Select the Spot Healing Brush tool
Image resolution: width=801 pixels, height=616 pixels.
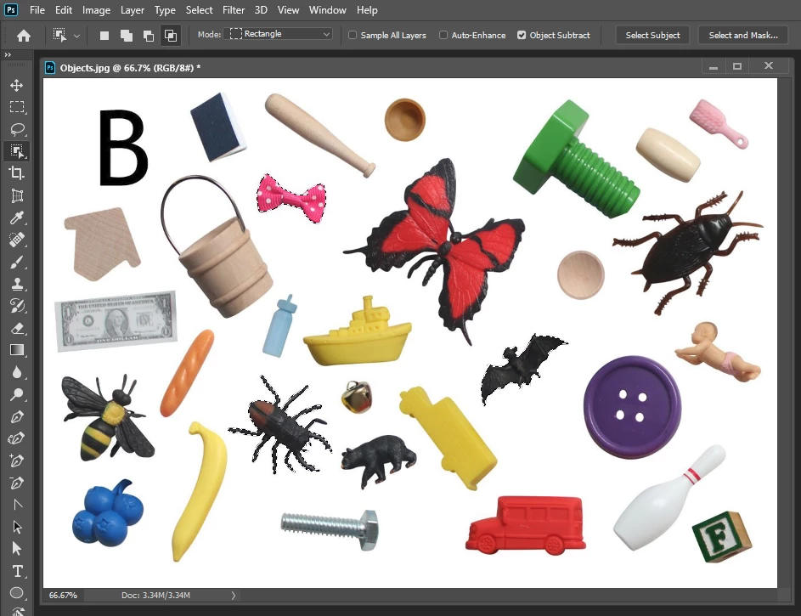coord(17,240)
